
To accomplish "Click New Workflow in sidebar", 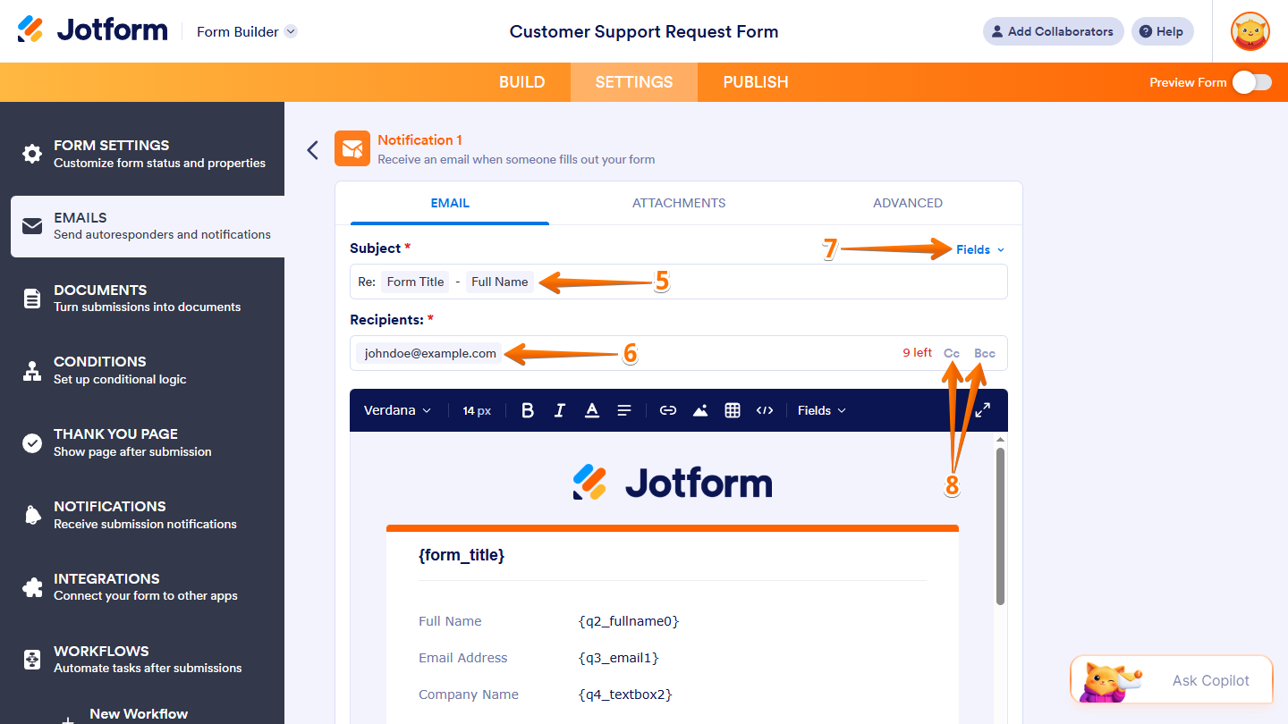I will click(139, 714).
